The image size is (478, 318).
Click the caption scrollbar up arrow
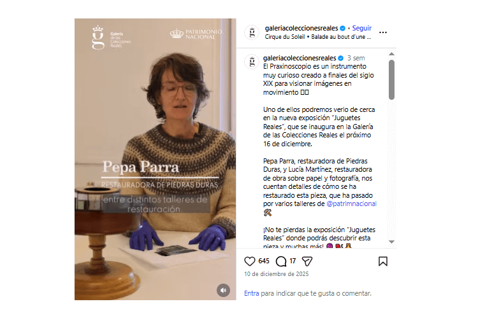click(392, 54)
